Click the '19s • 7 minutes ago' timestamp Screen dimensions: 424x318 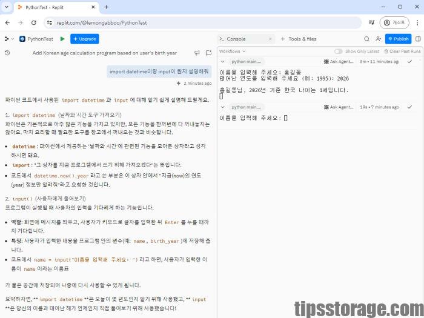click(379, 107)
